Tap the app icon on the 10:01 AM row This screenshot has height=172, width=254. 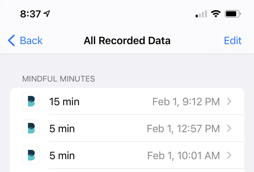(31, 155)
